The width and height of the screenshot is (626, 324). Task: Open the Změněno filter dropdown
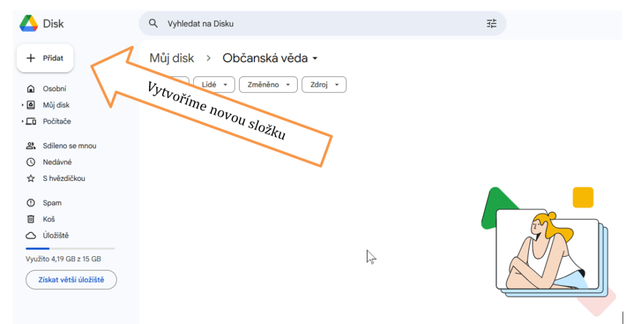pos(268,85)
